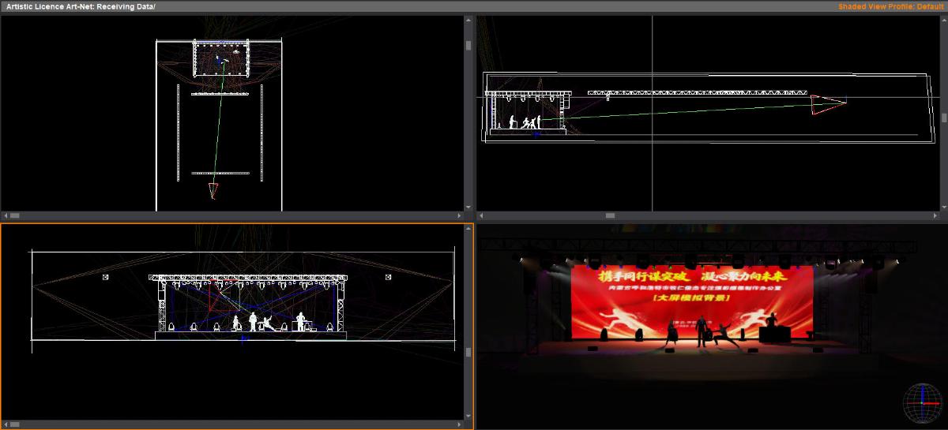Viewport: 948px width, 430px height.
Task: Click the side view vertical scrollbar thumb
Action: 944,118
